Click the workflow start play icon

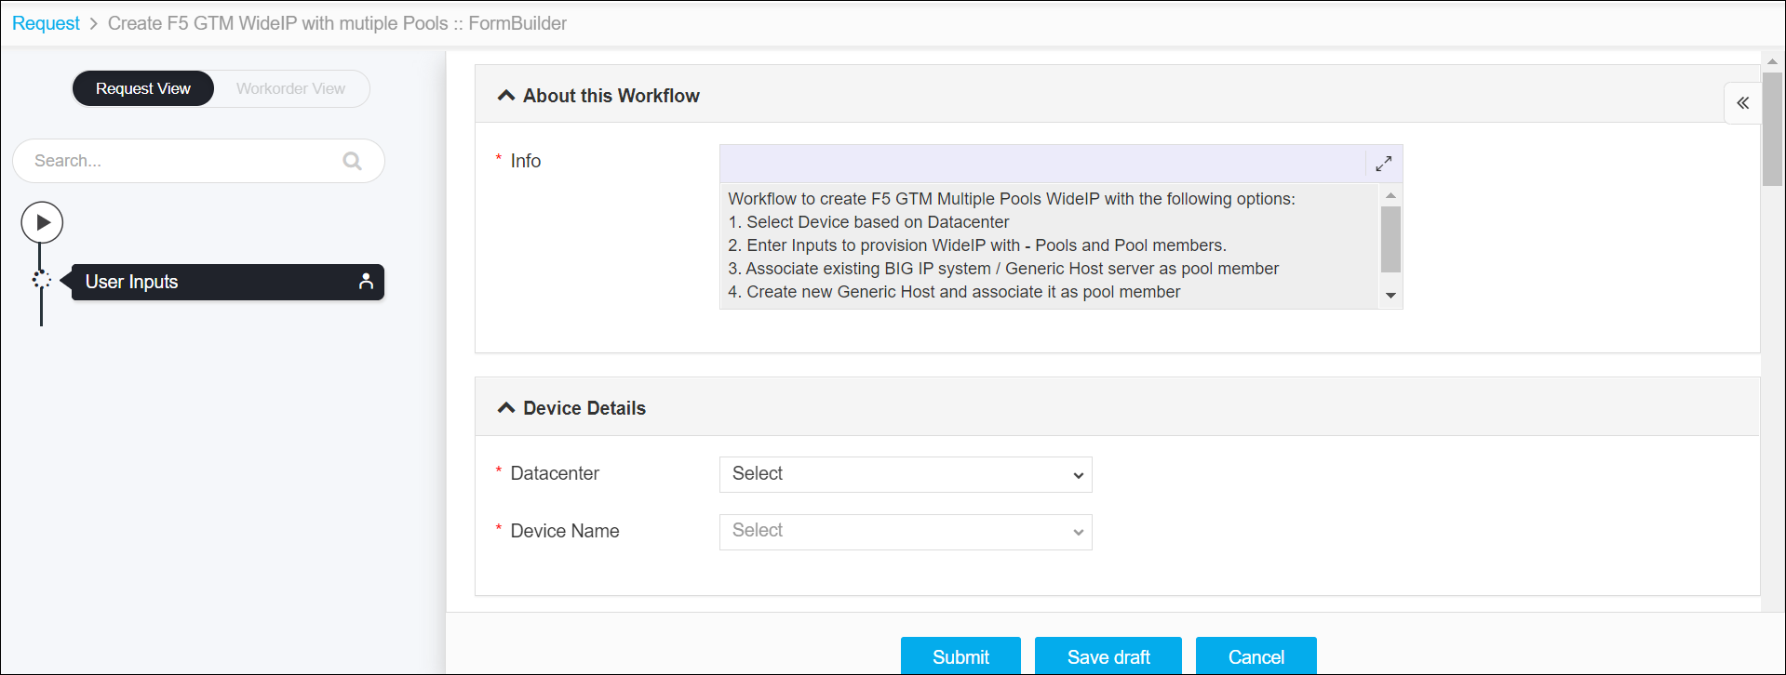[x=42, y=223]
